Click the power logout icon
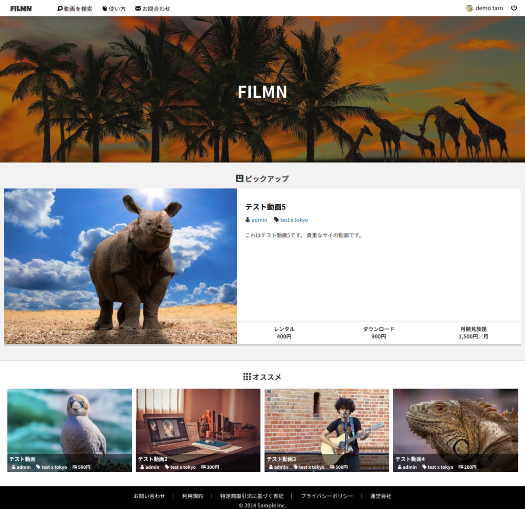The image size is (525, 509). click(x=514, y=8)
